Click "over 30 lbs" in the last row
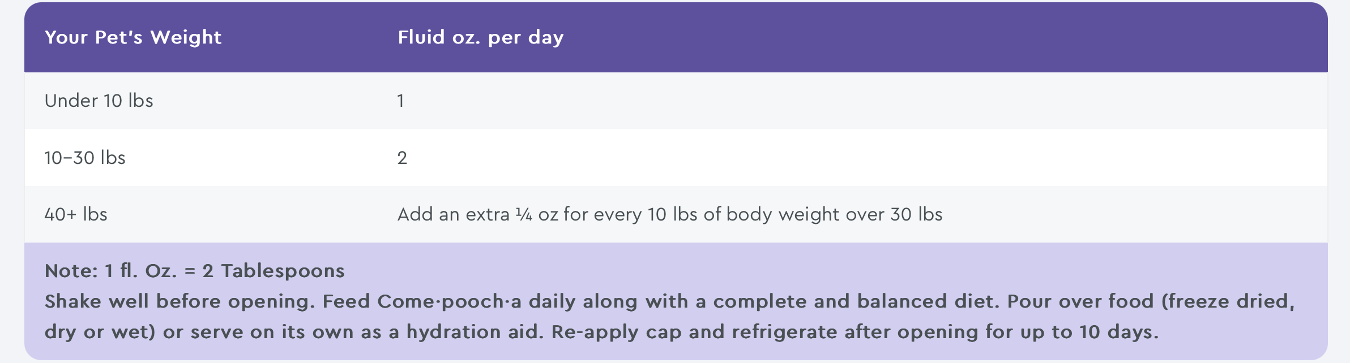1350x363 pixels. coord(894,214)
